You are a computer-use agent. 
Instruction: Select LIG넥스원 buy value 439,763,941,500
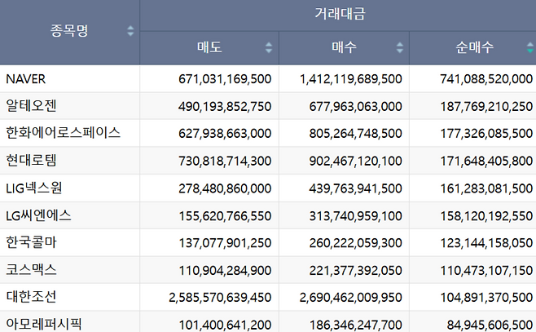pos(355,188)
